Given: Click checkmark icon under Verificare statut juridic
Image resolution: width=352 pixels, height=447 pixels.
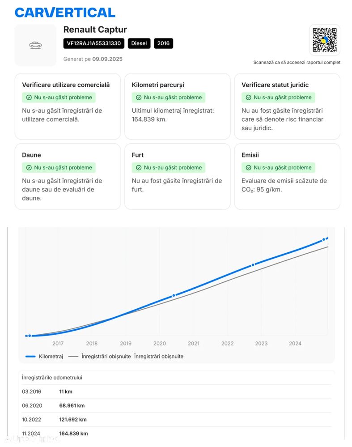Looking at the screenshot, I should click(249, 98).
